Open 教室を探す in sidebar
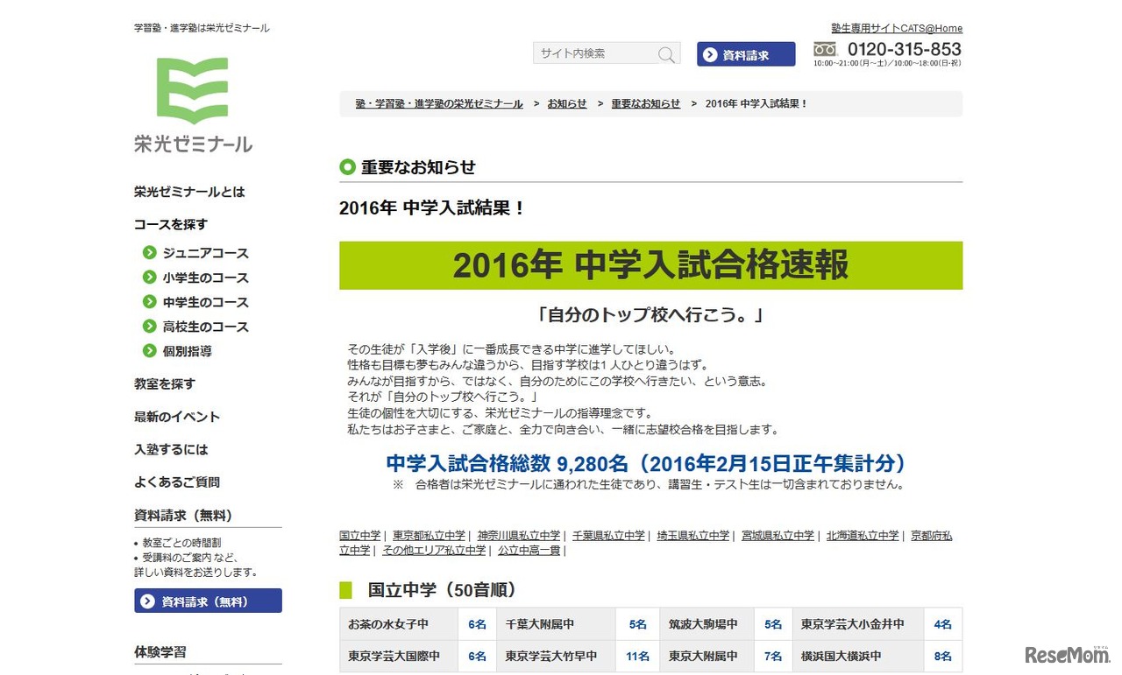Screen dimensions: 1122x675 (x=165, y=383)
